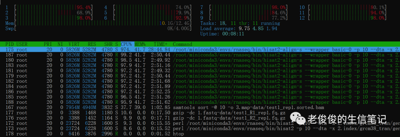This screenshot has width=400, height=137.
Task: Select CPU 11 meter showing 94.0%
Action: [343, 13]
